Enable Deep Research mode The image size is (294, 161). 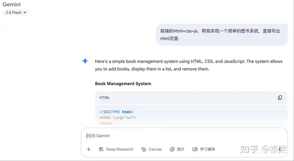coord(116,149)
